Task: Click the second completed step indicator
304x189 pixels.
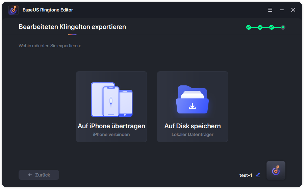Action: point(260,27)
